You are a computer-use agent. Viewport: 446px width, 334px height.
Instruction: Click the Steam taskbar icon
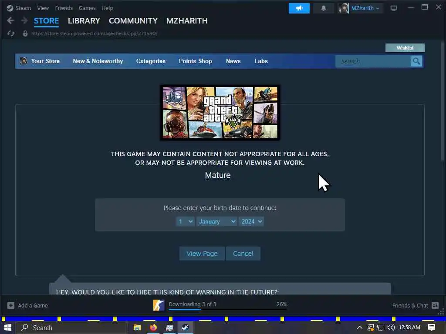click(185, 327)
